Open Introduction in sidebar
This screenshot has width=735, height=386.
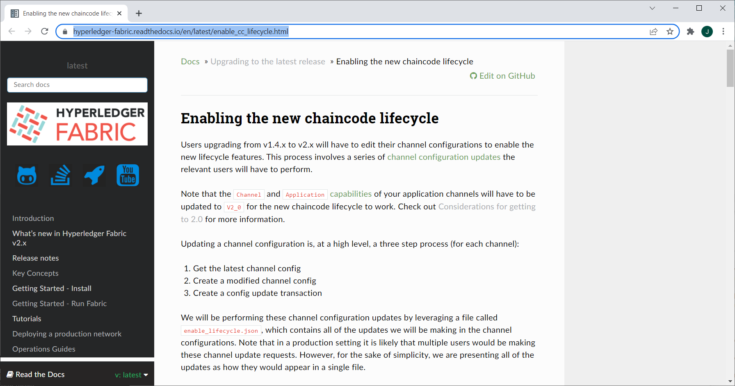33,218
